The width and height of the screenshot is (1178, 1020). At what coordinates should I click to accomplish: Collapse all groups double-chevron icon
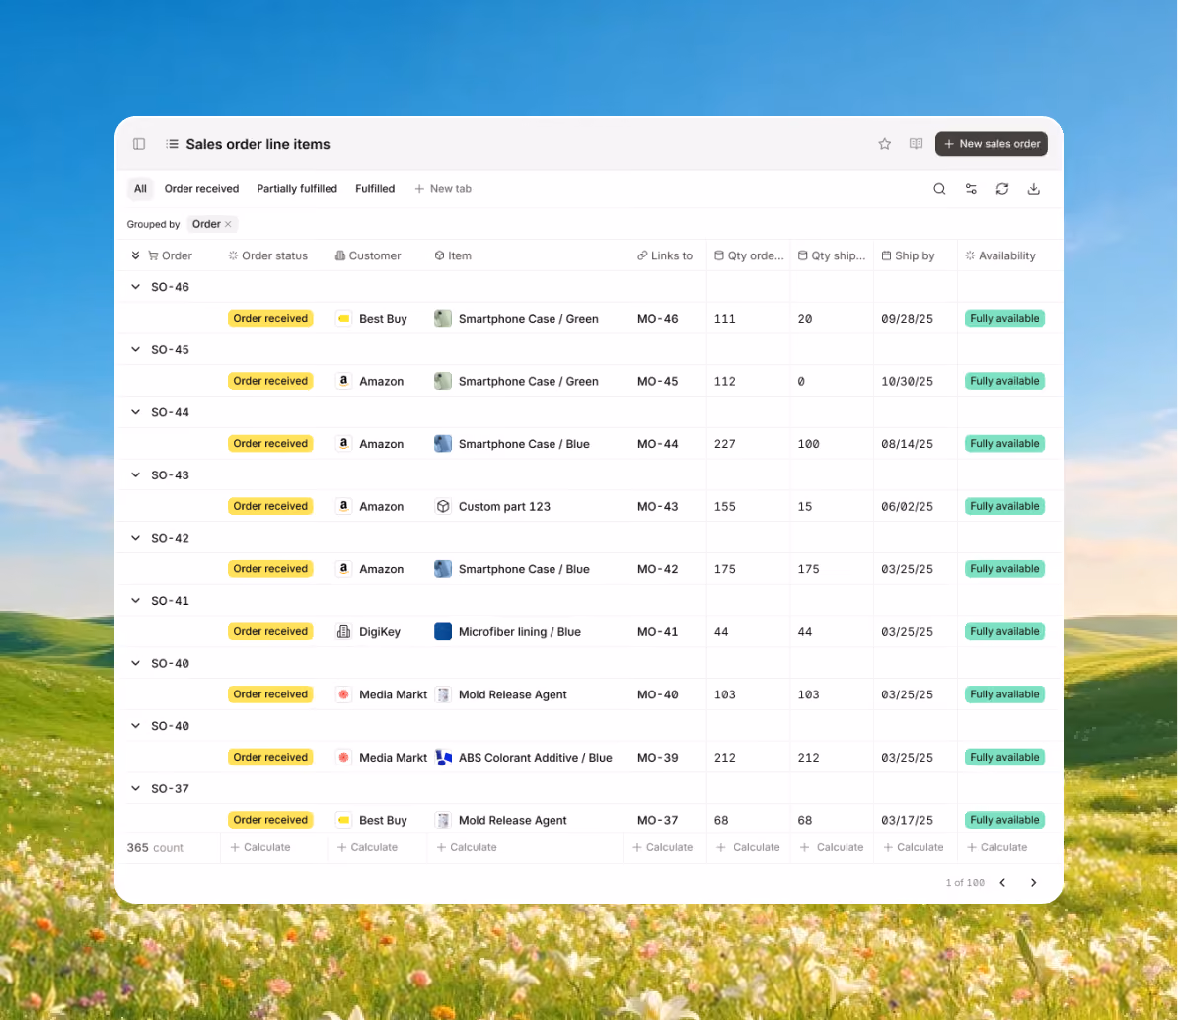point(135,255)
